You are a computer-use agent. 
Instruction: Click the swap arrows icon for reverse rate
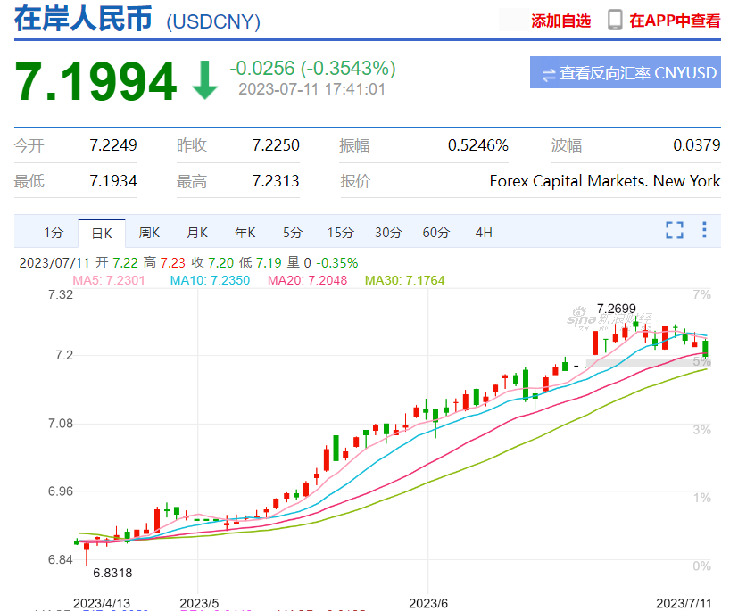[548, 73]
